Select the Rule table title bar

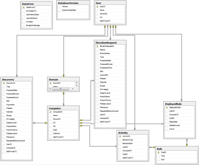[177, 149]
